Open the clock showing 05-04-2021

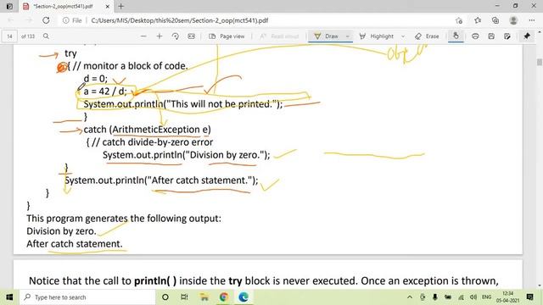tap(507, 297)
